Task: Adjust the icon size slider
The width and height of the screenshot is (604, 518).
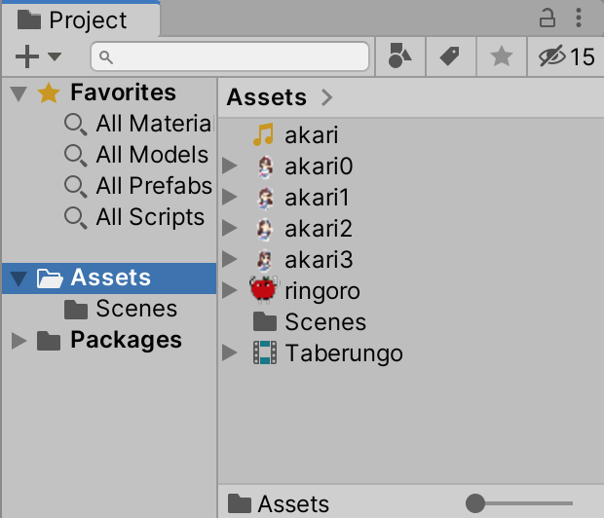Action: (x=475, y=502)
